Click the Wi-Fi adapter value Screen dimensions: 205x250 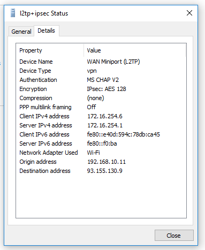click(x=93, y=153)
